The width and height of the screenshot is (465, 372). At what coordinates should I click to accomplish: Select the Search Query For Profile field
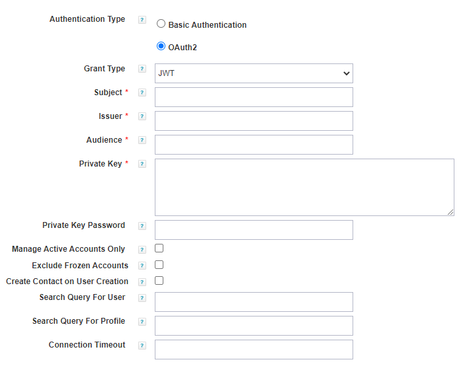click(254, 326)
